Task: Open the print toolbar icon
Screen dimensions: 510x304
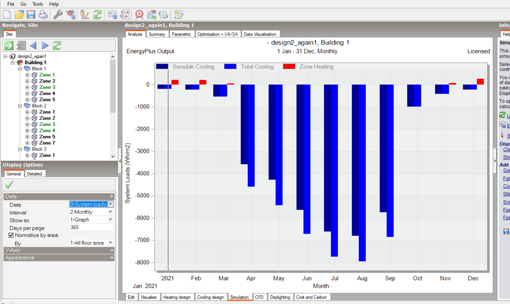Action: click(43, 15)
